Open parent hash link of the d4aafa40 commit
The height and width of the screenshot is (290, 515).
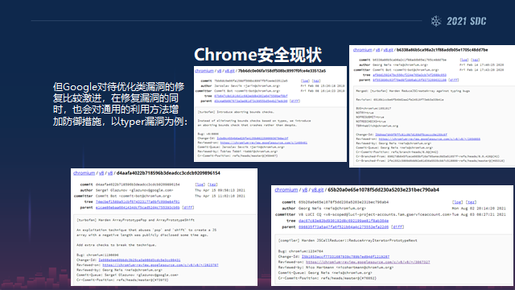tap(138, 208)
